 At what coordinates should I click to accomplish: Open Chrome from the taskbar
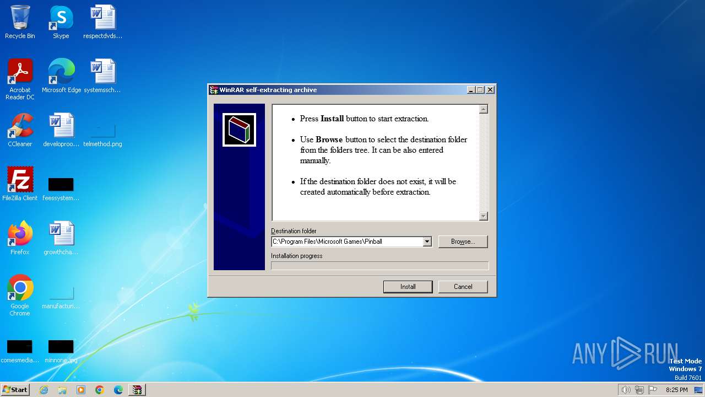100,390
